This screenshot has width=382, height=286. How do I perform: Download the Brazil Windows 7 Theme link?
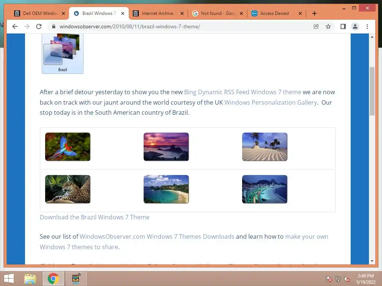(94, 217)
